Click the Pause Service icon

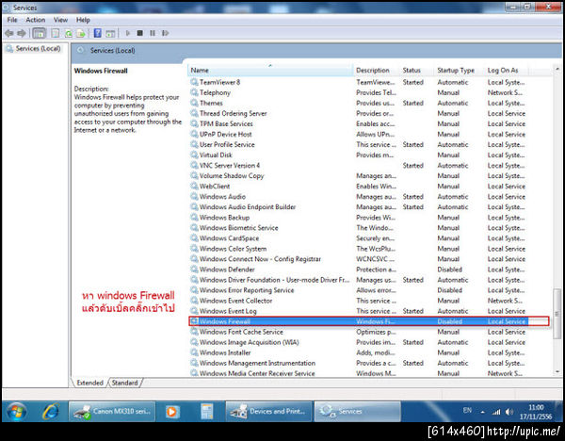[153, 33]
